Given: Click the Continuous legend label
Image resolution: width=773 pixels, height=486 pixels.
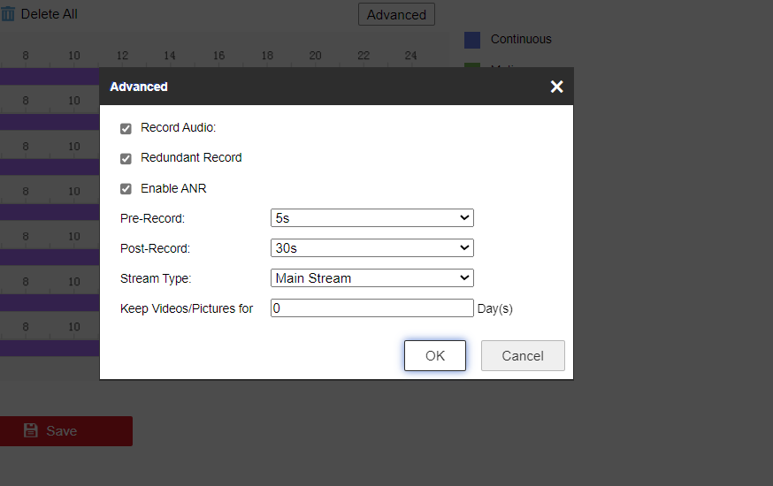Looking at the screenshot, I should point(521,40).
